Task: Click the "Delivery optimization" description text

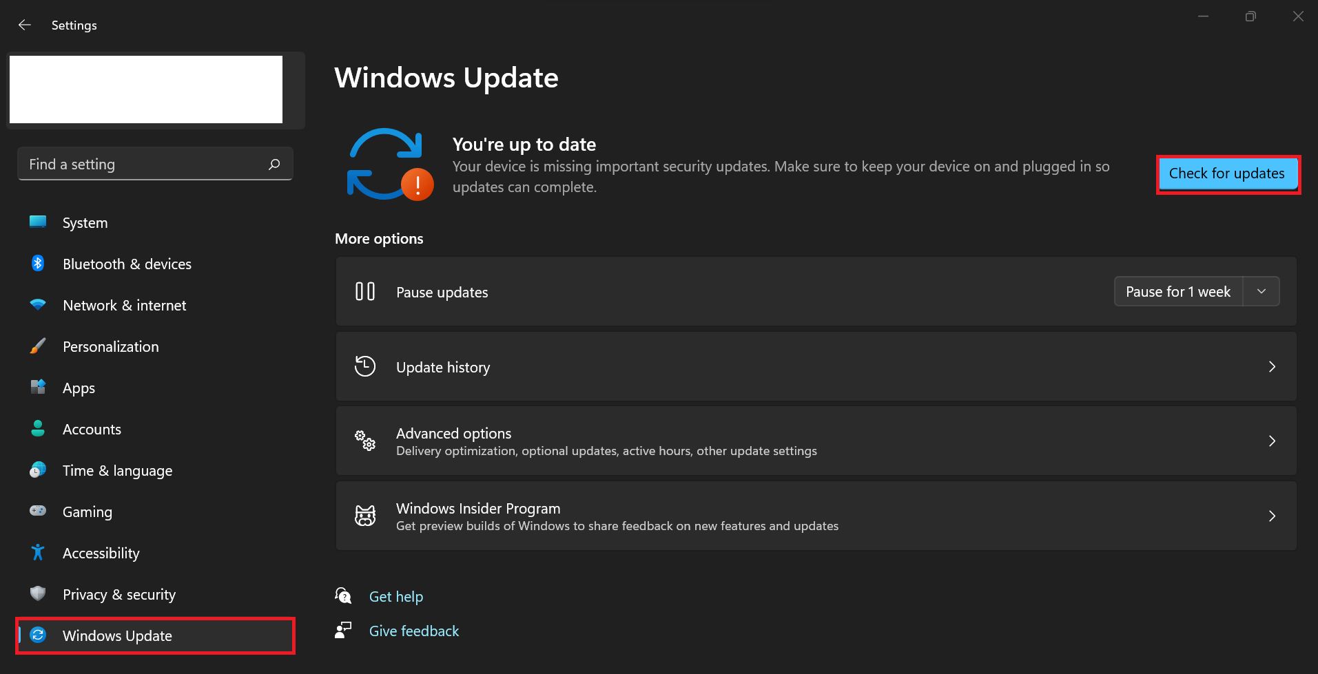Action: [x=606, y=451]
